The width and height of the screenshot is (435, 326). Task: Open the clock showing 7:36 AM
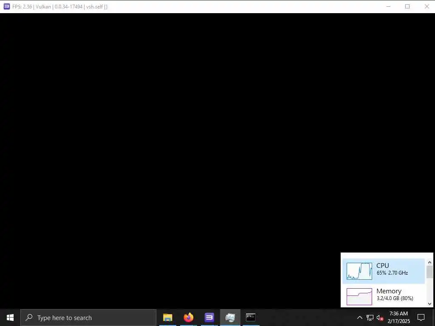click(398, 314)
